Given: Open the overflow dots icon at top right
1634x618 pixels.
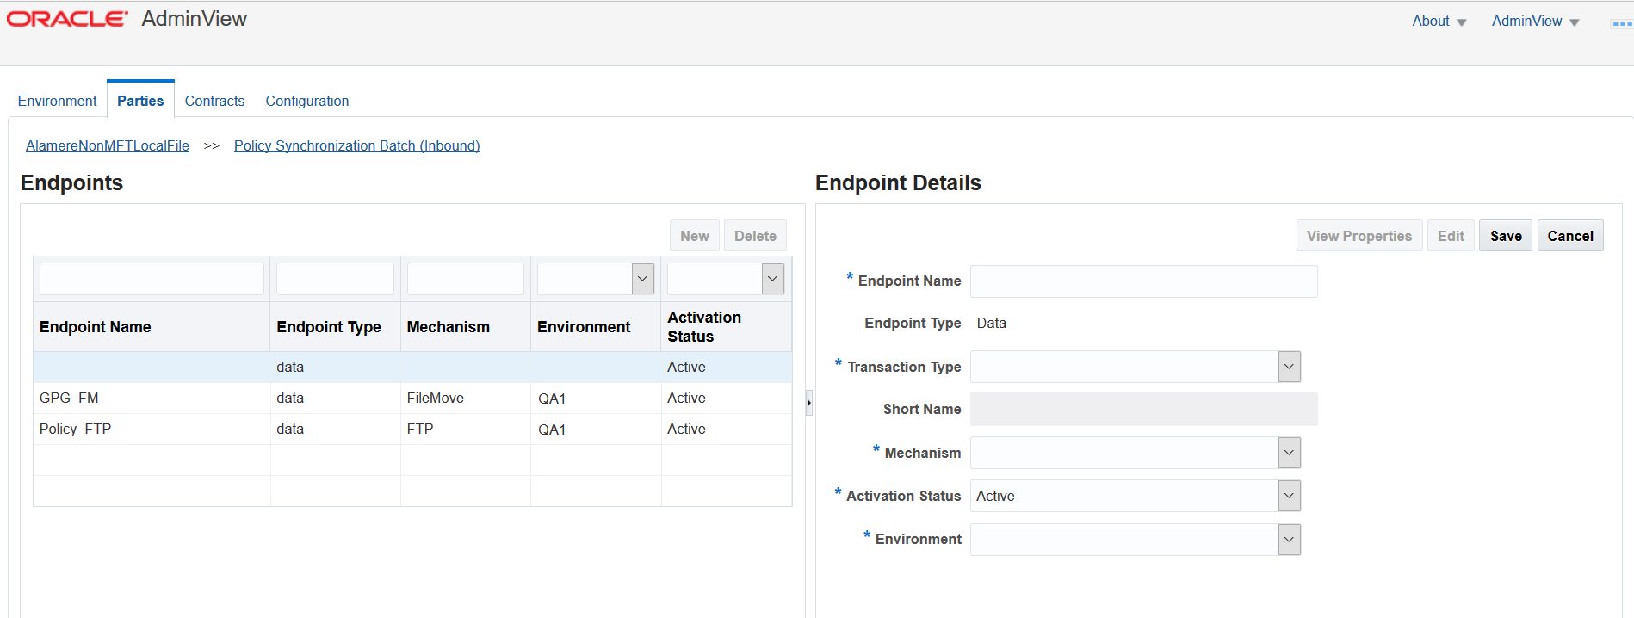Looking at the screenshot, I should [x=1620, y=24].
